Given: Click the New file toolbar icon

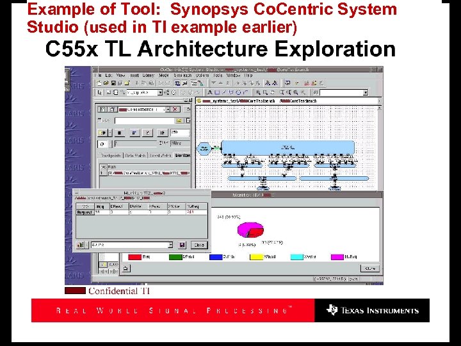Looking at the screenshot, I should [x=99, y=83].
